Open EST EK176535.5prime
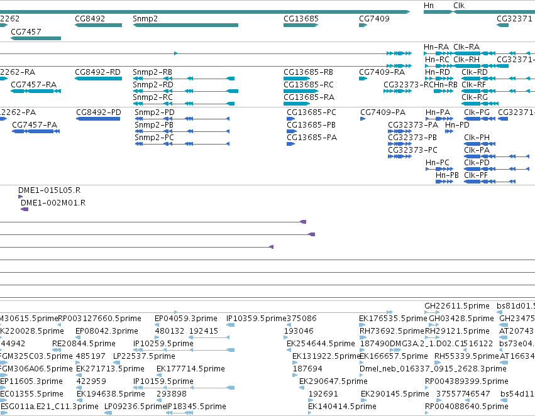The height and width of the screenshot is (416, 535). click(x=393, y=319)
